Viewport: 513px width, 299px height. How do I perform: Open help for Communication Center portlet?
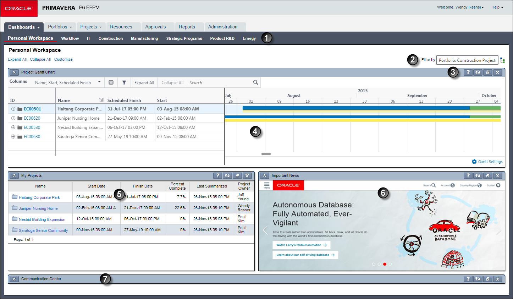tap(468, 279)
